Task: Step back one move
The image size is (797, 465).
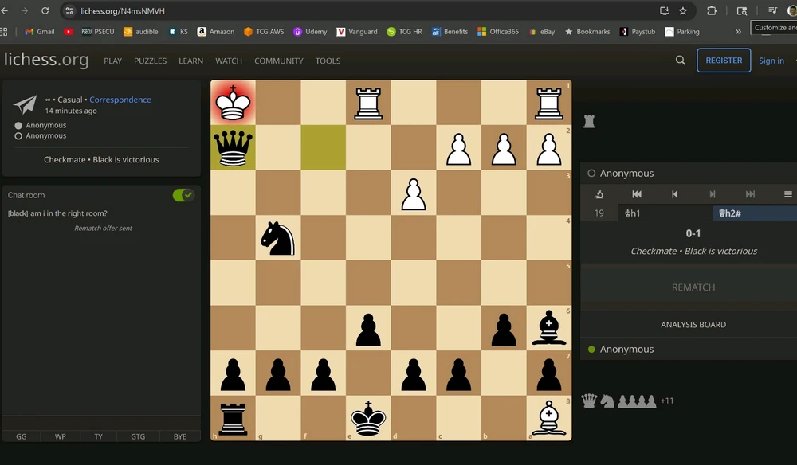Action: (674, 194)
